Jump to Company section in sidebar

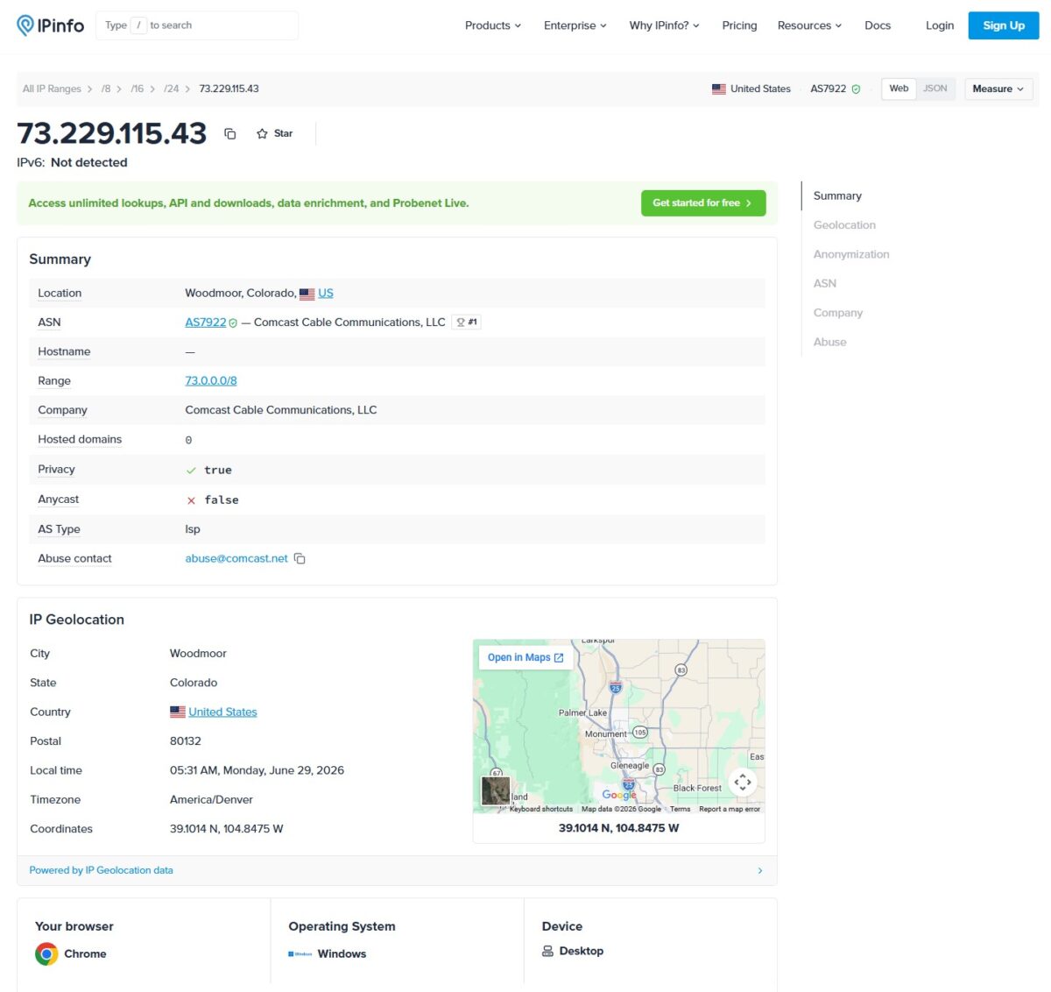tap(838, 313)
